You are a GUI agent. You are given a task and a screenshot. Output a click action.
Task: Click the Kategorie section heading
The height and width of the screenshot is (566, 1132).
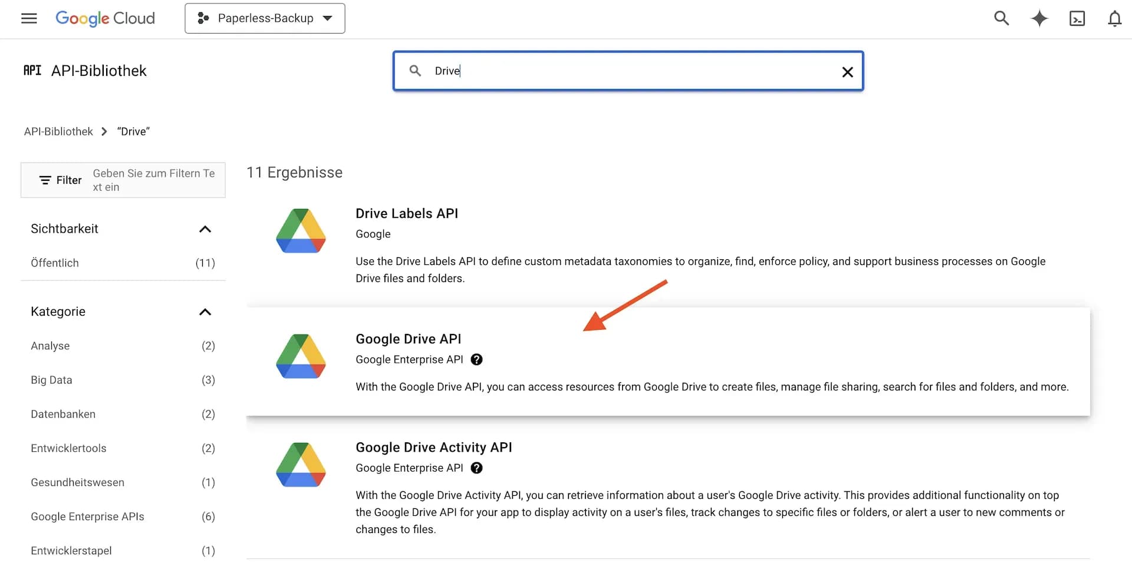click(x=58, y=312)
